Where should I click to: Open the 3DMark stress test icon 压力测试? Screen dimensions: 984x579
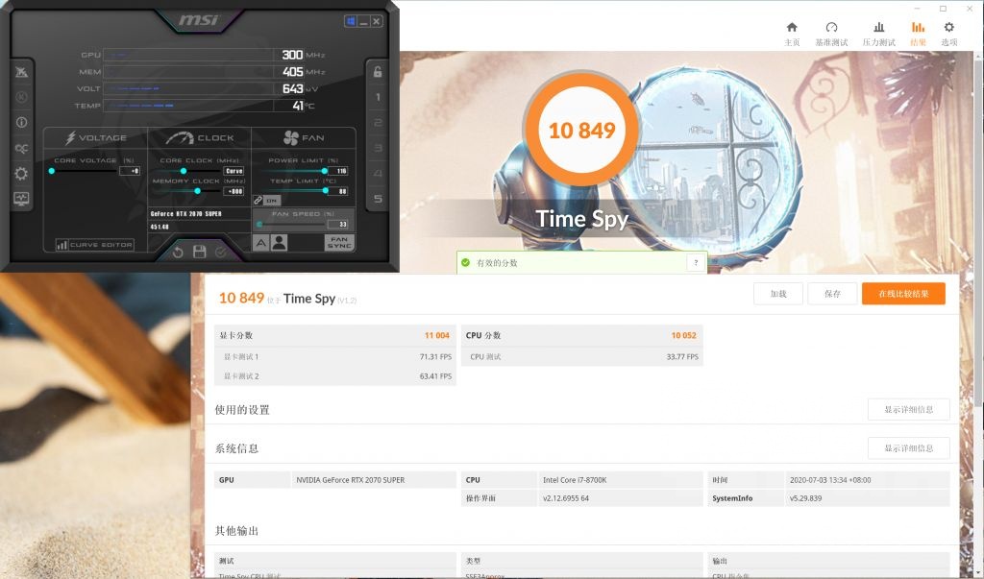[877, 34]
